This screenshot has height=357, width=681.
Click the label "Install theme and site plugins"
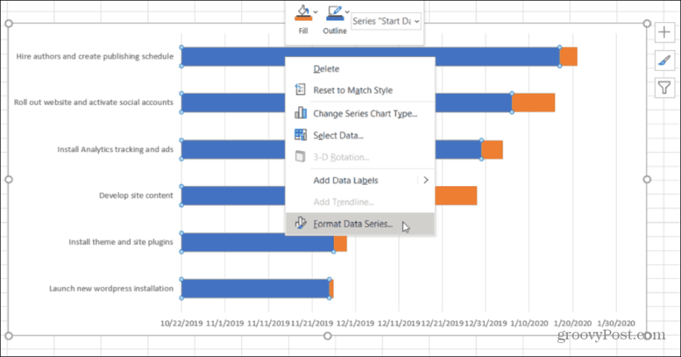point(121,242)
